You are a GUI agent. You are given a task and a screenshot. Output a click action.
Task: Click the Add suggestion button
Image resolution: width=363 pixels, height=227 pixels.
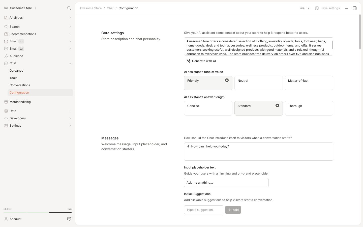pyautogui.click(x=233, y=210)
